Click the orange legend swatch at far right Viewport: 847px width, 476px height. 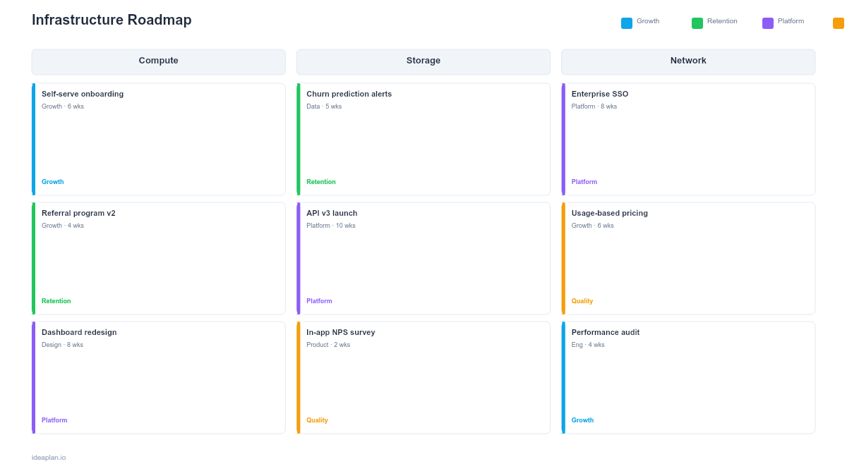pyautogui.click(x=839, y=23)
